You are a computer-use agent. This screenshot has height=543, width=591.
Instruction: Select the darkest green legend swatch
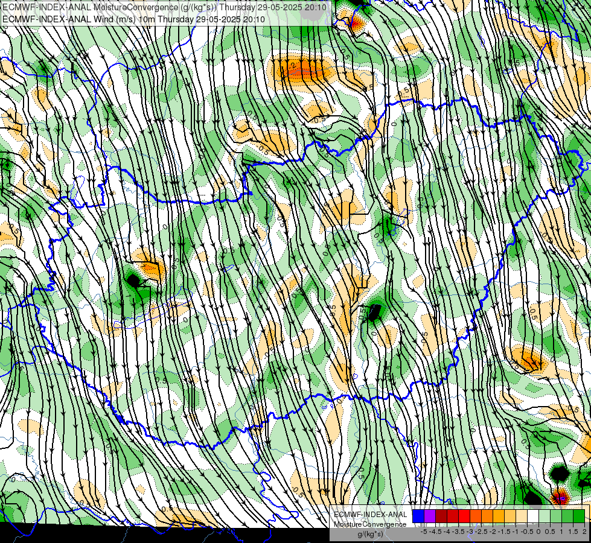(x=579, y=516)
